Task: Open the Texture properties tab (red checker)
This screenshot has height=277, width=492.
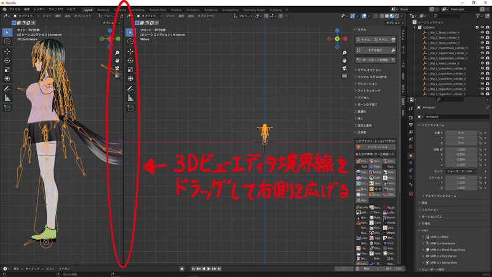Action: point(411,194)
